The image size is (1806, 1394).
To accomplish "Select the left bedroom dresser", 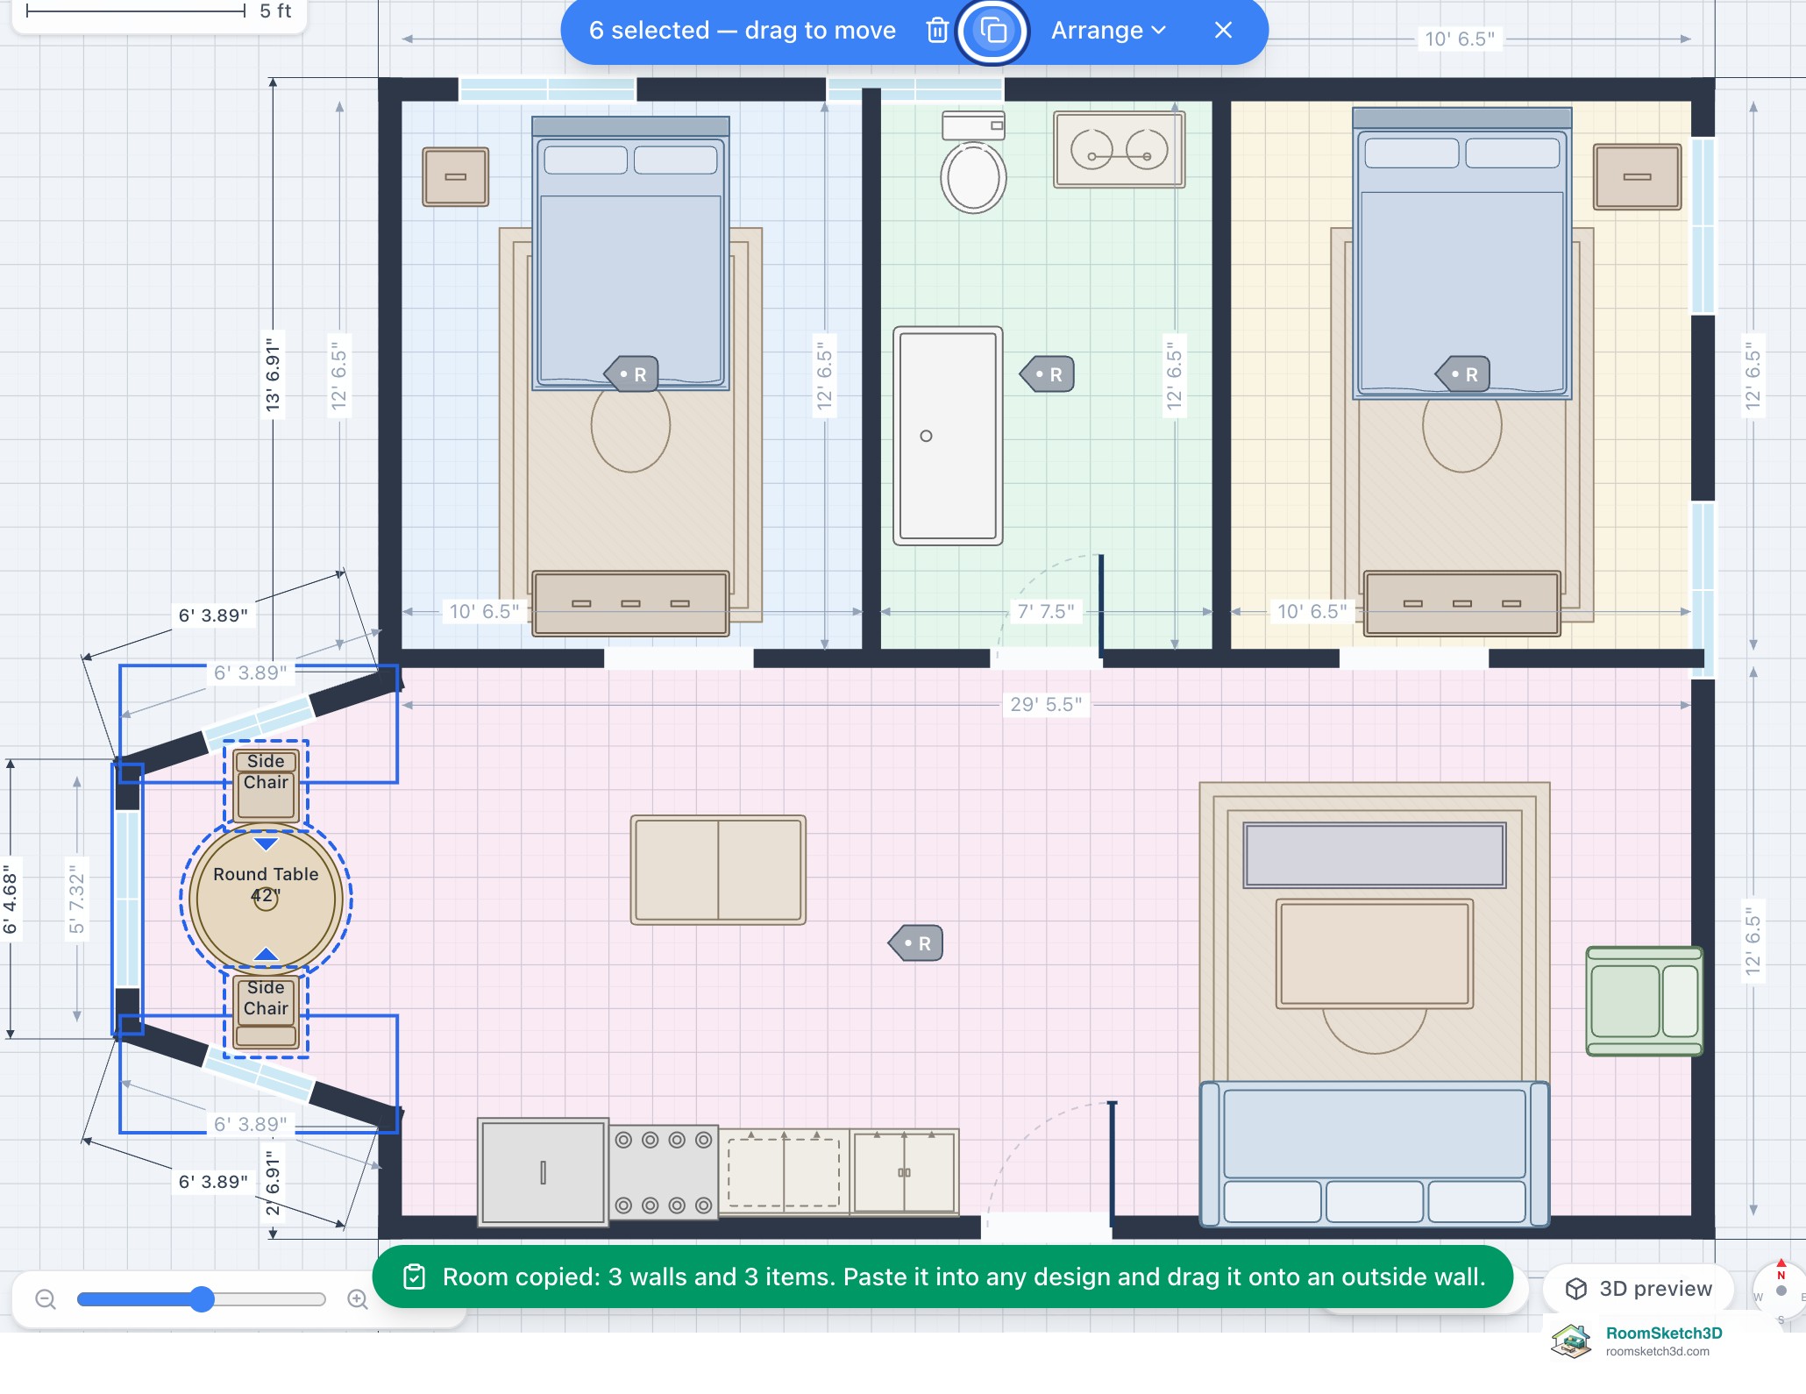I will (x=630, y=603).
